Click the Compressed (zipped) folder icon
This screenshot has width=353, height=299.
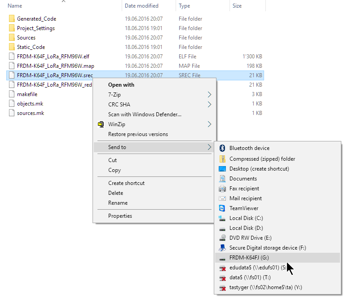pos(222,159)
